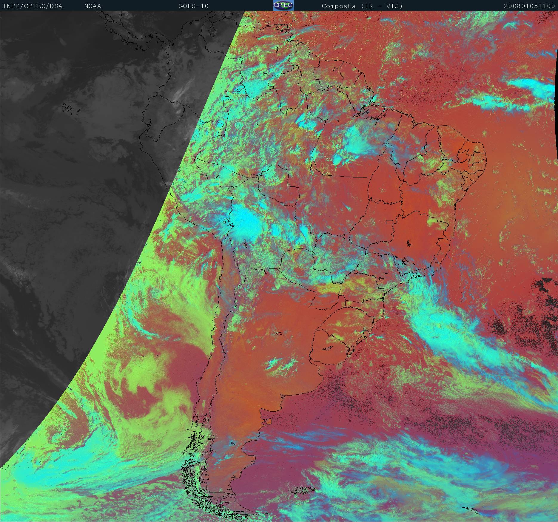Click the GOES-10 satellite name
The image size is (558, 522).
coord(193,6)
